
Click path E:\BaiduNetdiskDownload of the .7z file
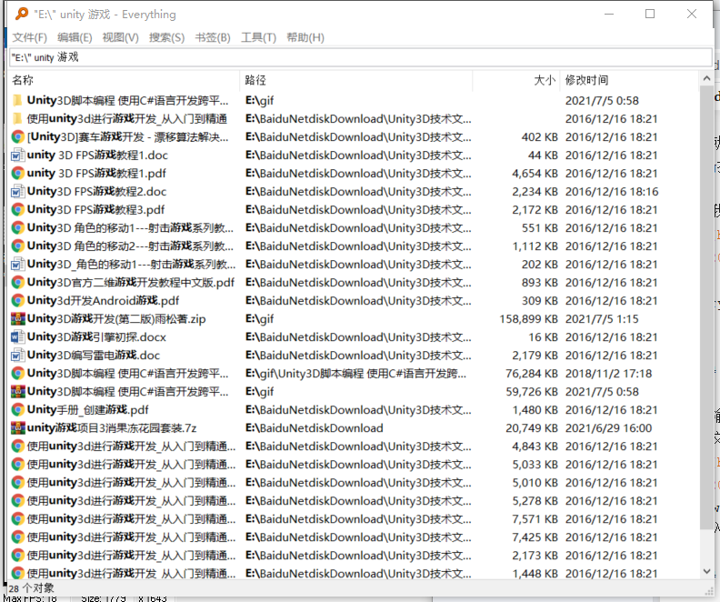tap(314, 428)
